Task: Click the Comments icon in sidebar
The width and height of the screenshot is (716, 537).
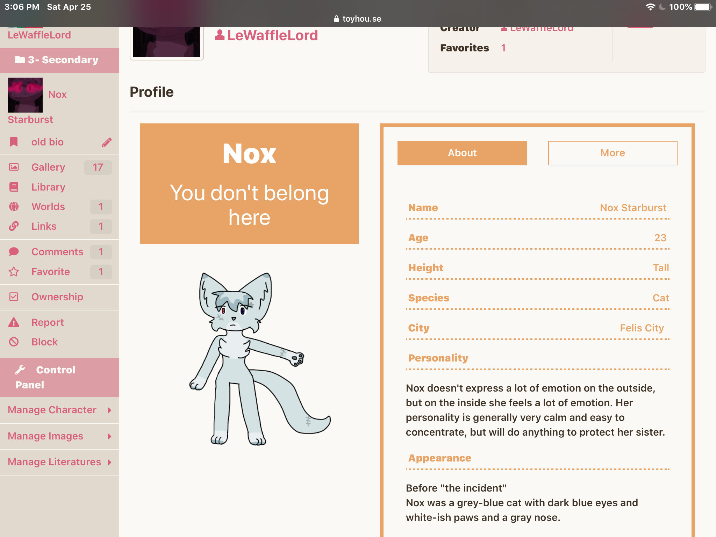Action: coord(14,252)
